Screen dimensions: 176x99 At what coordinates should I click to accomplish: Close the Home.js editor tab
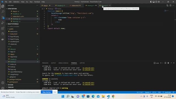tap(96, 5)
